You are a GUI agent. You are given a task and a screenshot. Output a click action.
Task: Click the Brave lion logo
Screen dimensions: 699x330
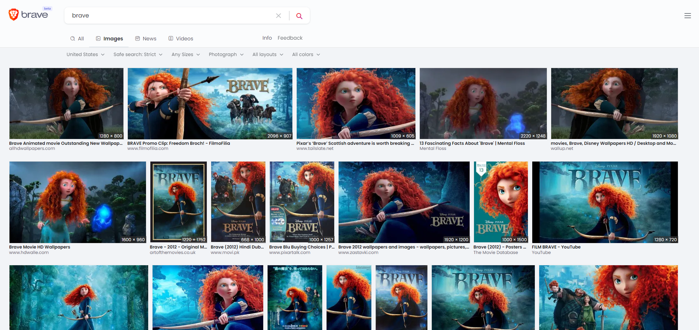(x=14, y=15)
